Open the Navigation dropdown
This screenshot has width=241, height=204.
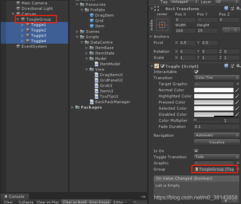click(217, 135)
